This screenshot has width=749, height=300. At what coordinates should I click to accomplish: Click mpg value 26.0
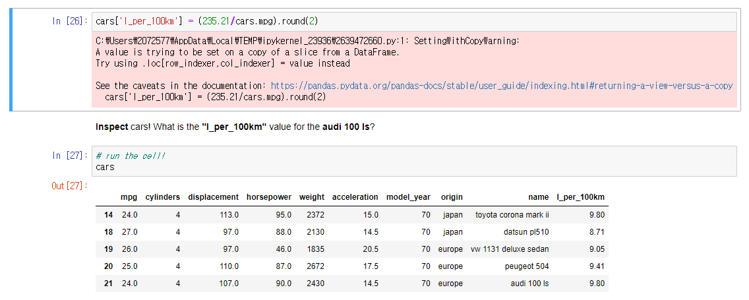coord(129,249)
